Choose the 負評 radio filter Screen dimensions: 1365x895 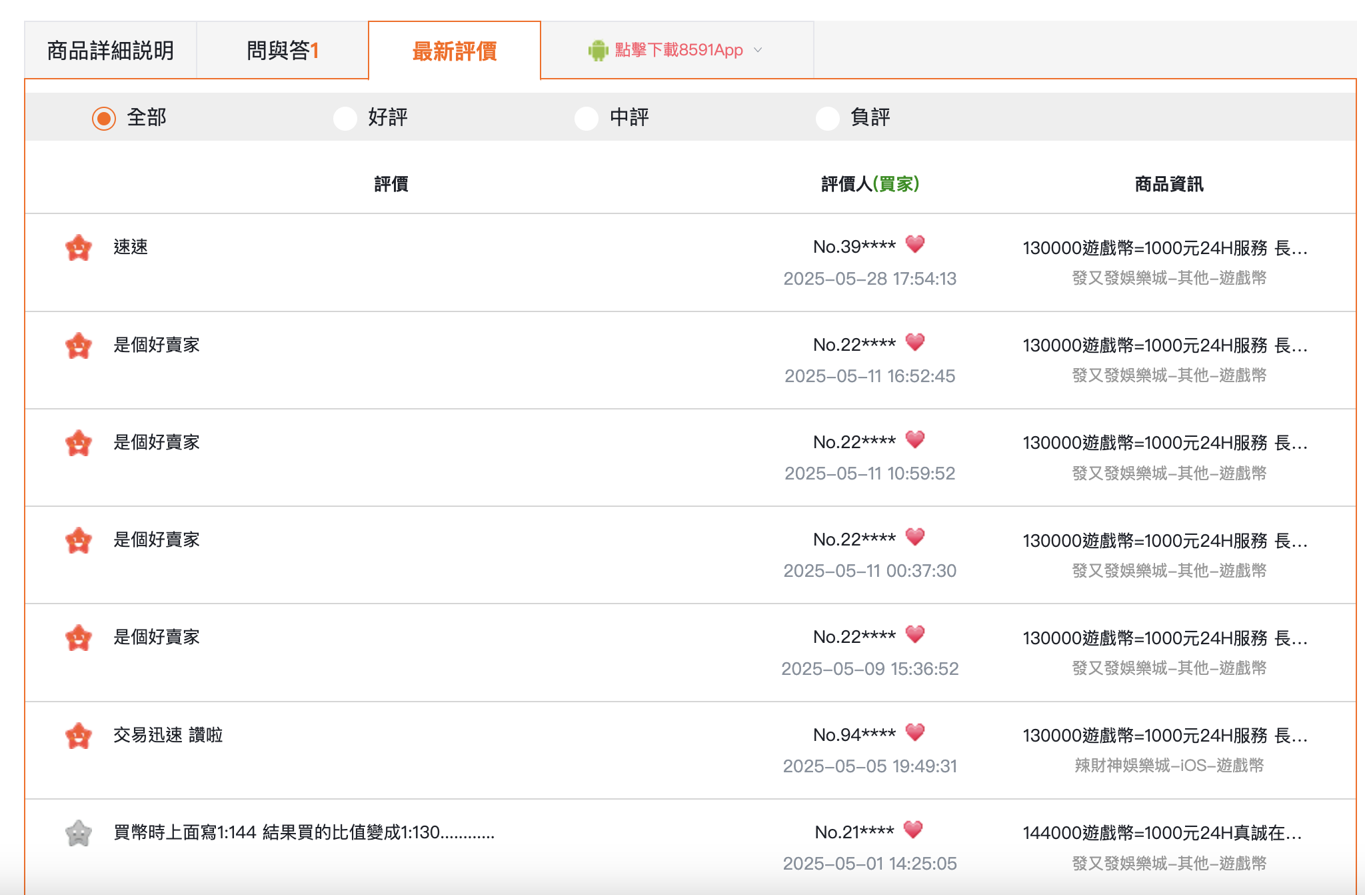[x=828, y=118]
